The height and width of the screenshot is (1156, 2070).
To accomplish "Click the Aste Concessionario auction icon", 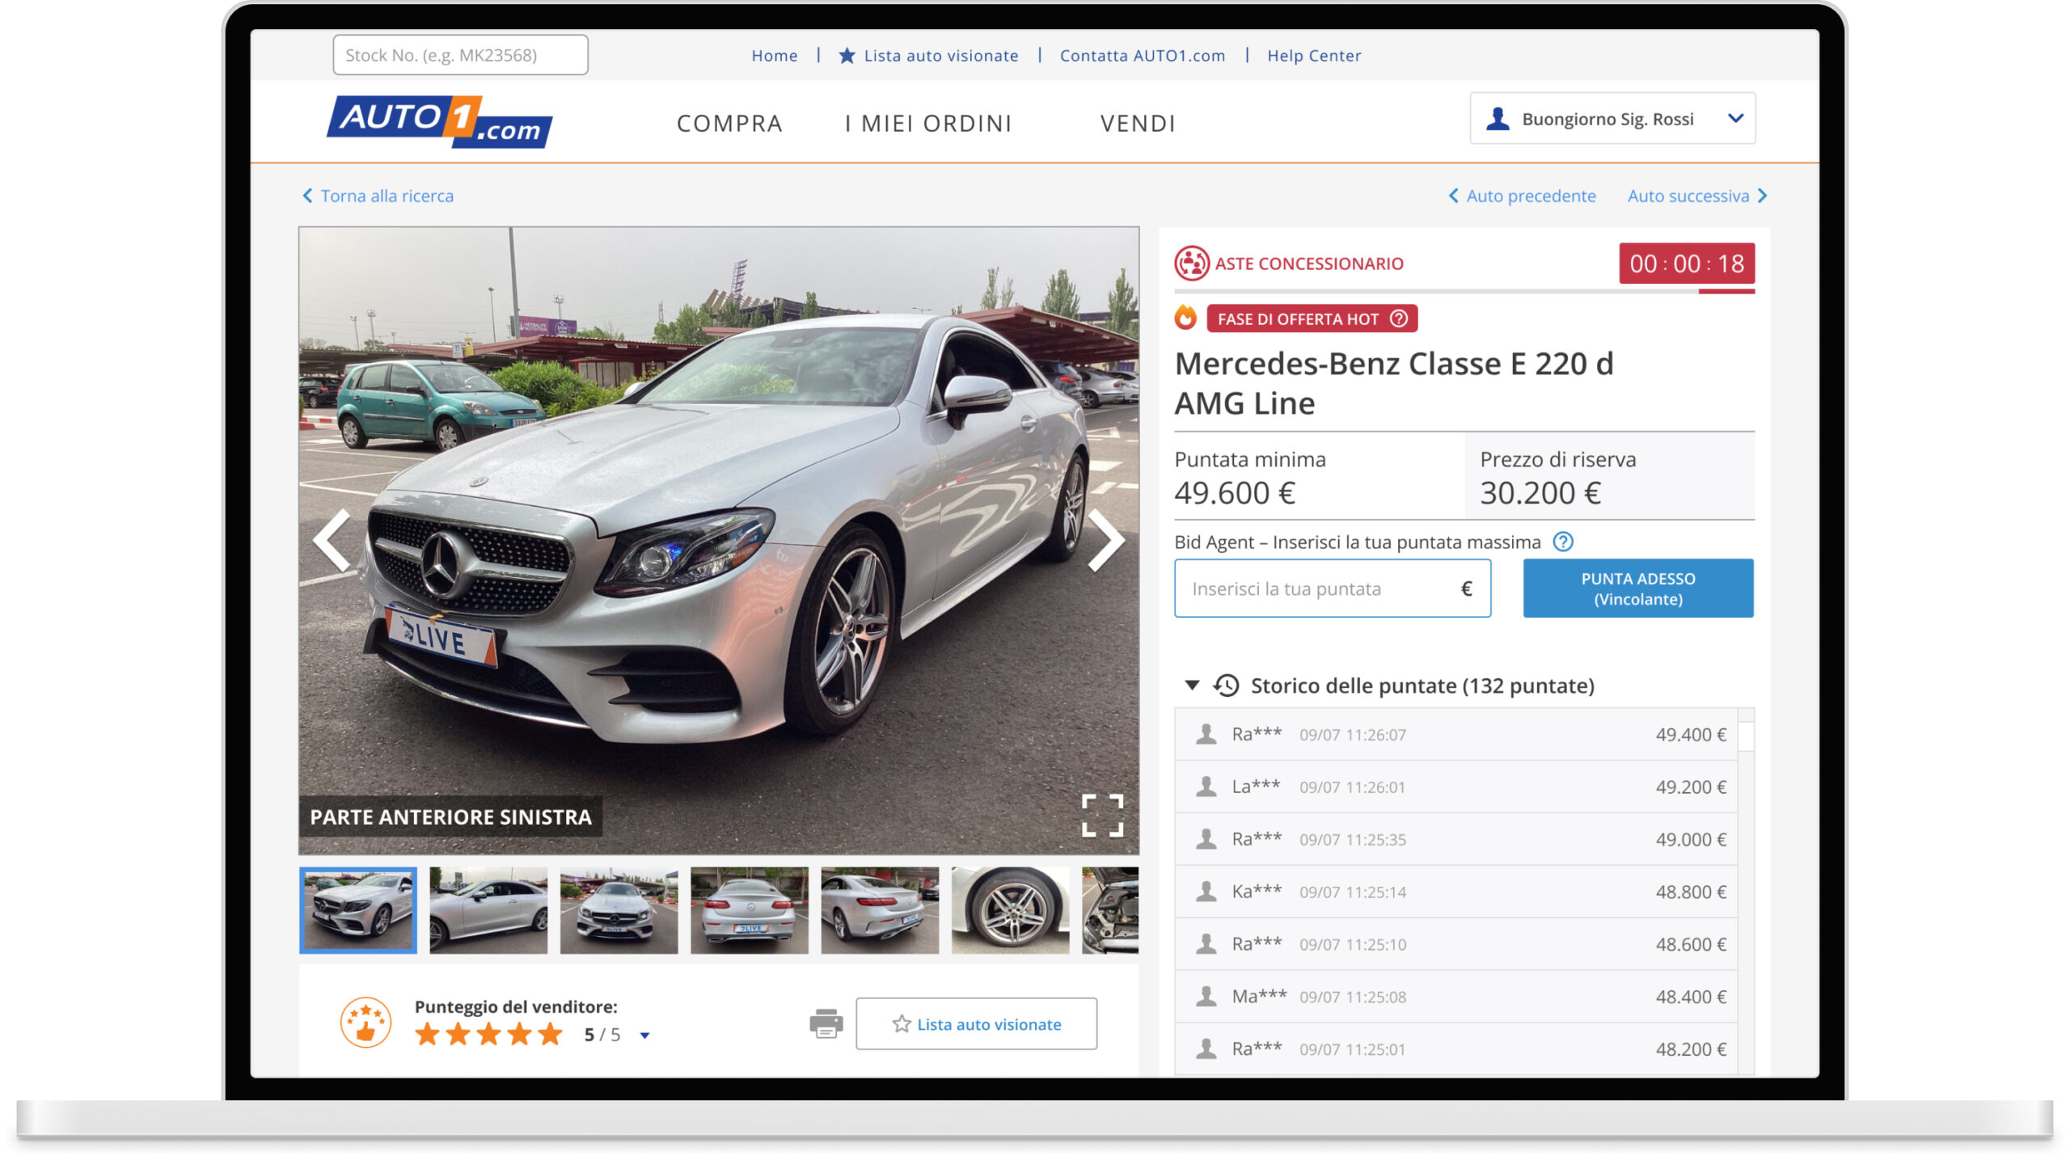I will (x=1191, y=264).
